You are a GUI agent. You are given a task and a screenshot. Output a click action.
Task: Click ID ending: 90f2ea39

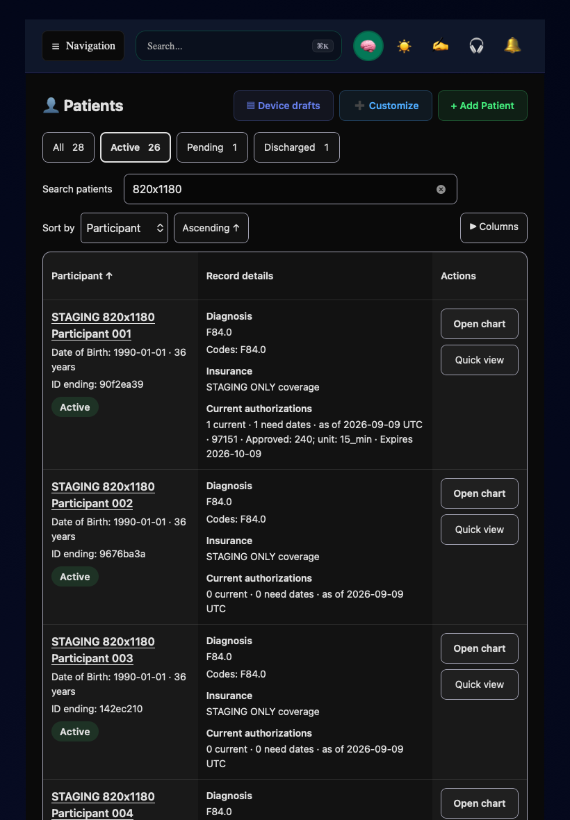(x=97, y=384)
